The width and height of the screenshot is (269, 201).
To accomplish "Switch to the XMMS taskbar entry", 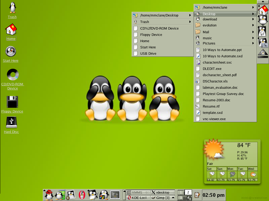I will 138,192.
